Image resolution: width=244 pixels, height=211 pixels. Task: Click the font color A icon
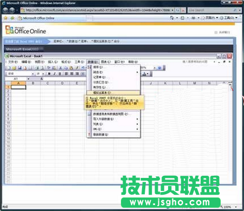coord(144,74)
